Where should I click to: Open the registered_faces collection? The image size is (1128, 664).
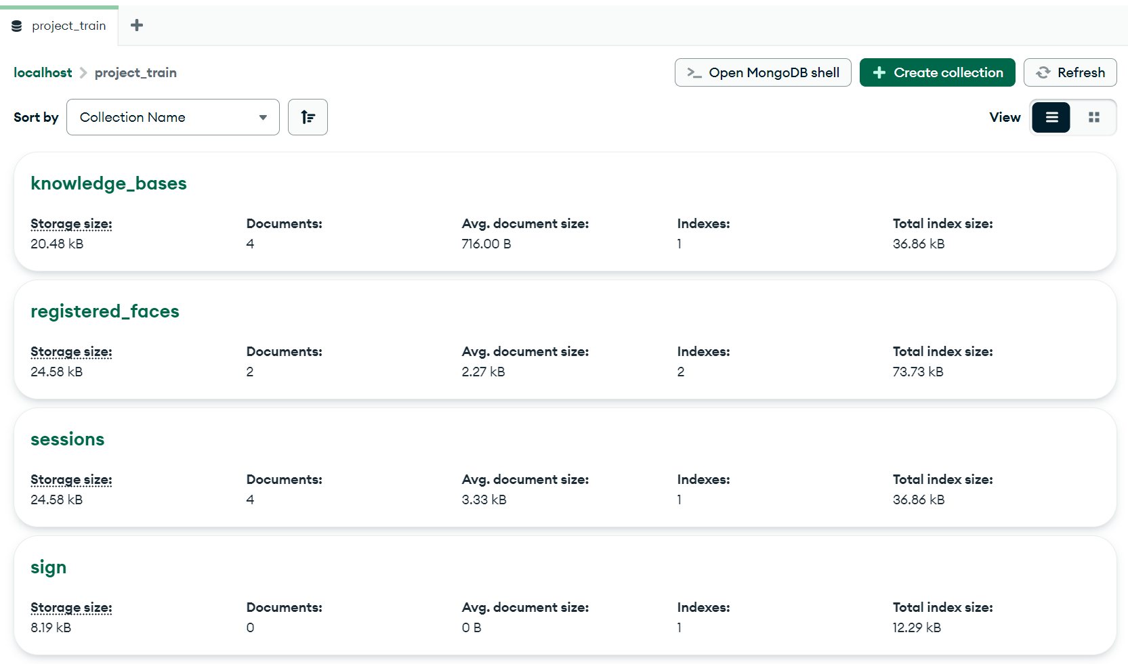pos(105,311)
